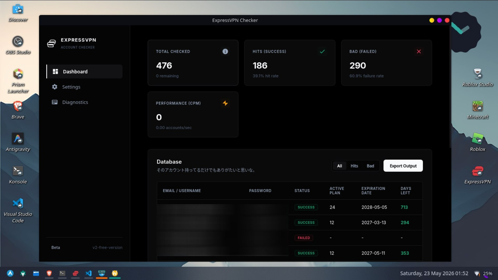Click the info icon on Total Checked card
The width and height of the screenshot is (498, 280).
[225, 51]
